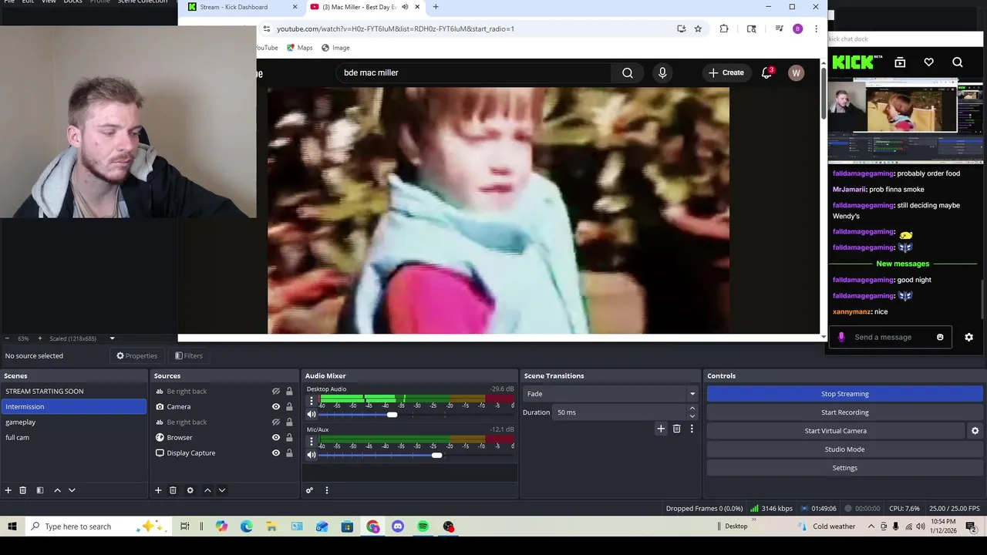Open YouTube account avatar W

796,72
